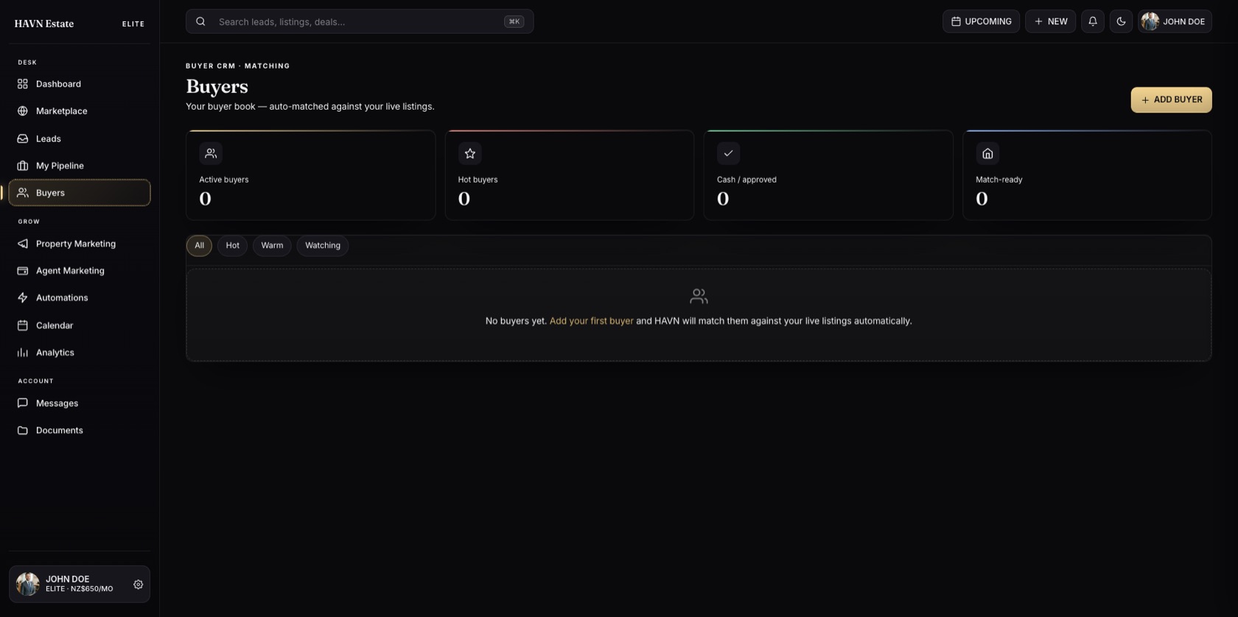
Task: Open settings gear beside John Doe
Action: [x=138, y=585]
